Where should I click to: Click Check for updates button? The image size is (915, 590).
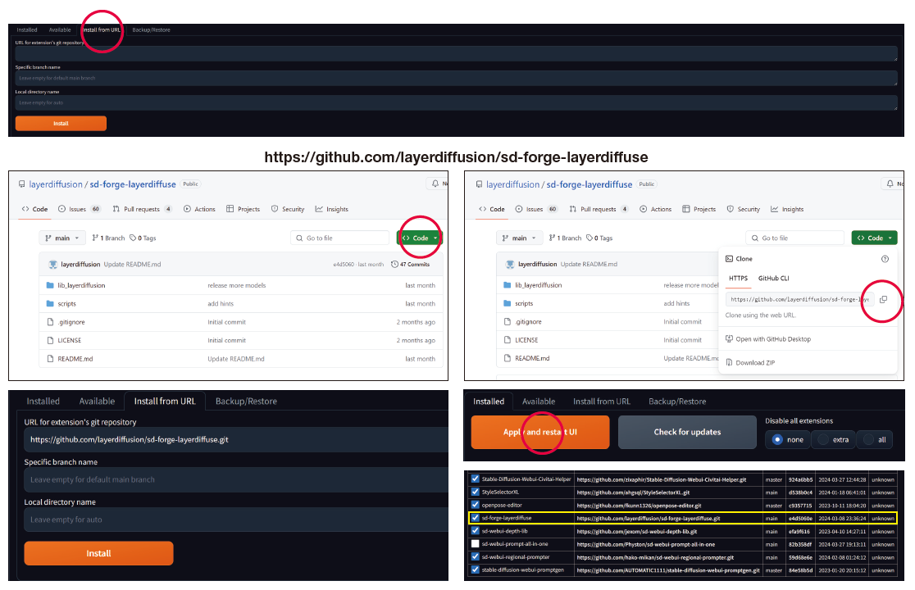click(x=687, y=432)
